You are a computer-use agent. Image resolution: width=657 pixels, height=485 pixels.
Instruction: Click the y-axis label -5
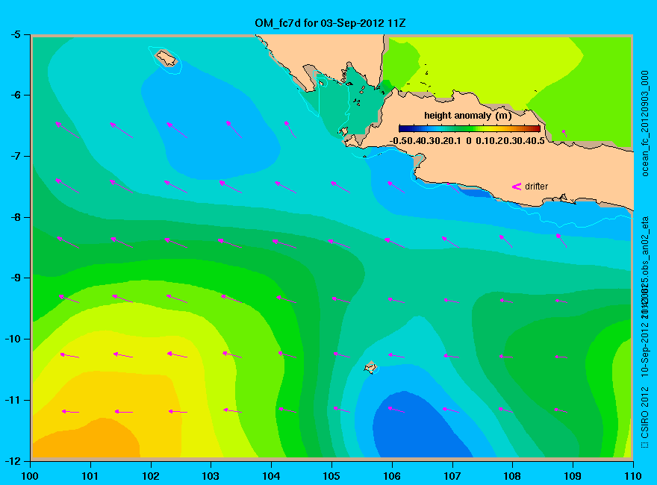[15, 34]
